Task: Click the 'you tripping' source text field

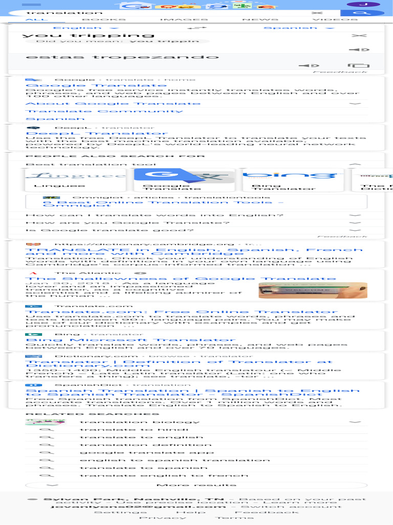Action: [88, 35]
